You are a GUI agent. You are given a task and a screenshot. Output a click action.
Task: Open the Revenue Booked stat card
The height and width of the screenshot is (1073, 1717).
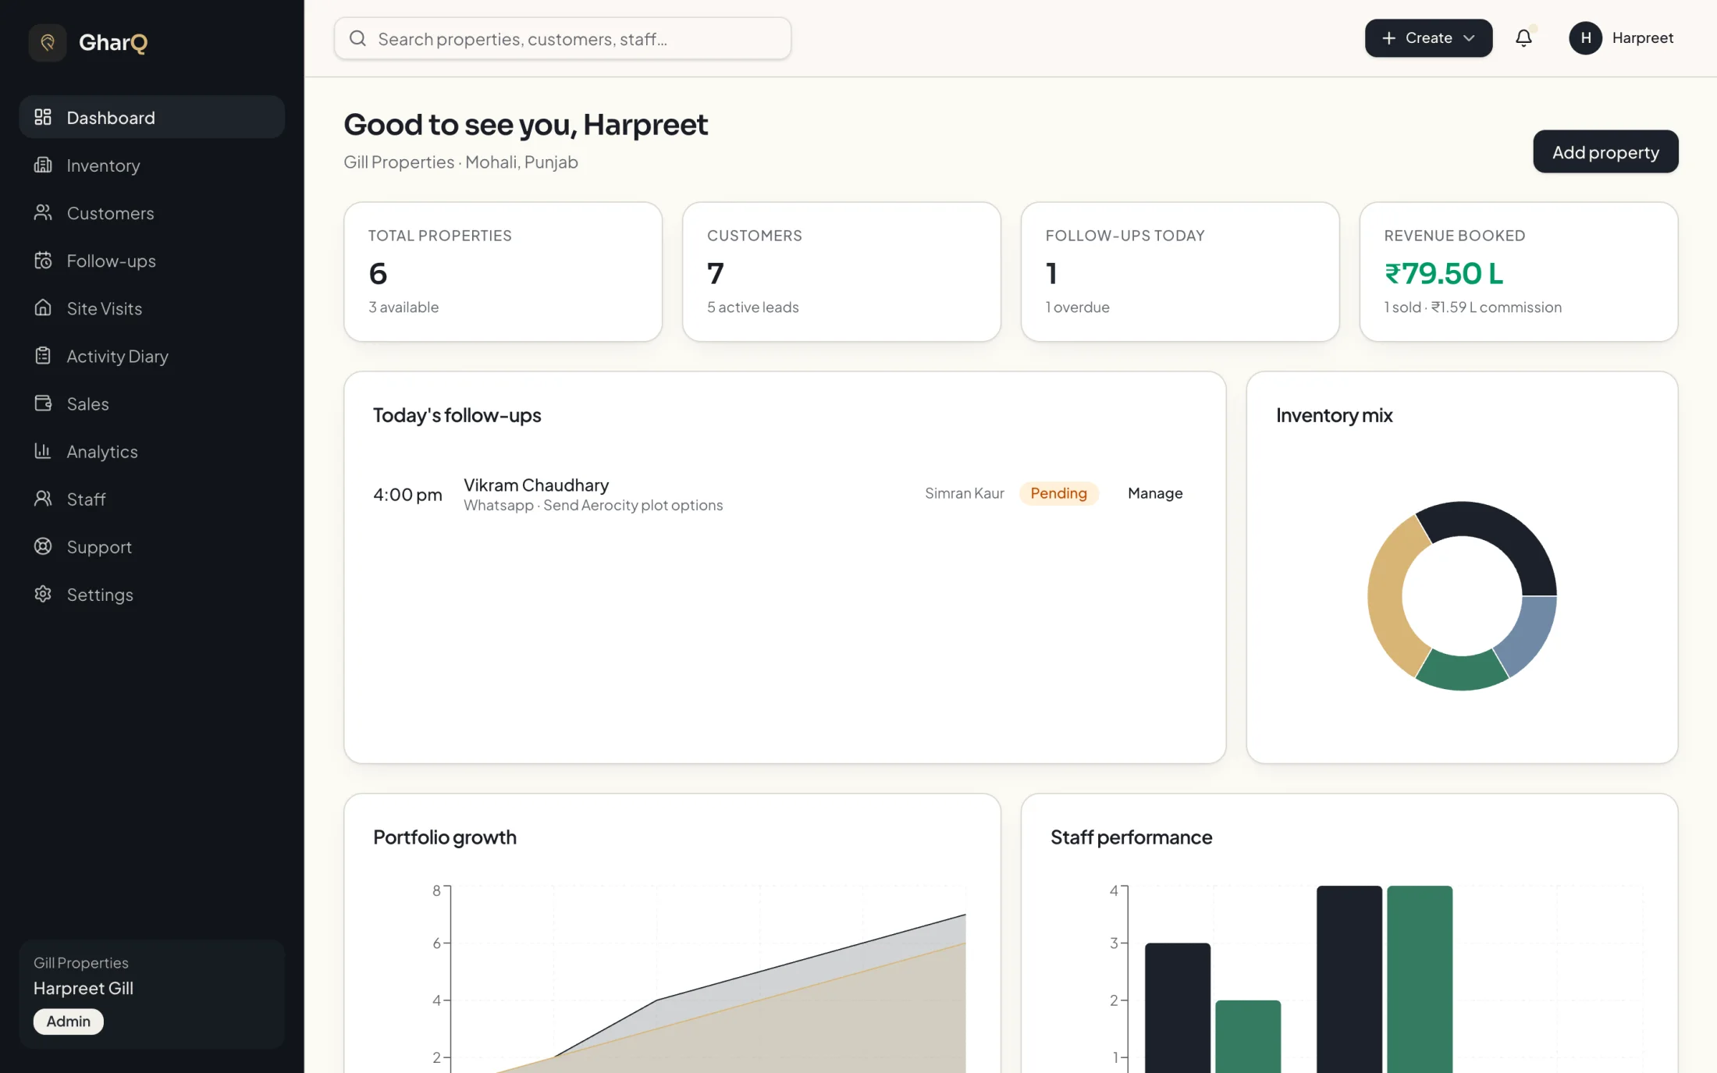(x=1519, y=272)
